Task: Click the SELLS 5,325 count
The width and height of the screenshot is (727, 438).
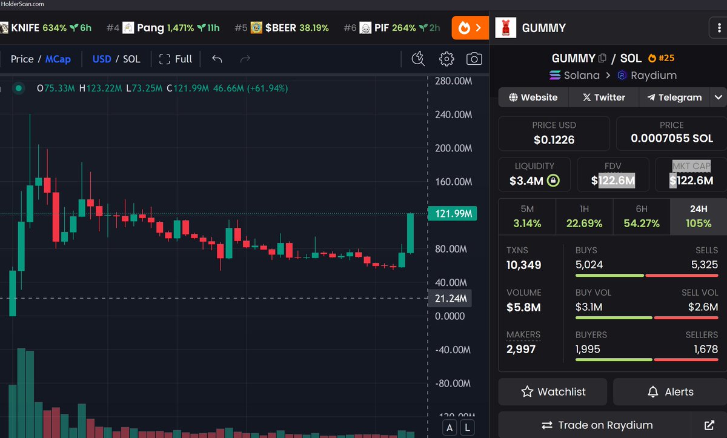Action: (705, 265)
